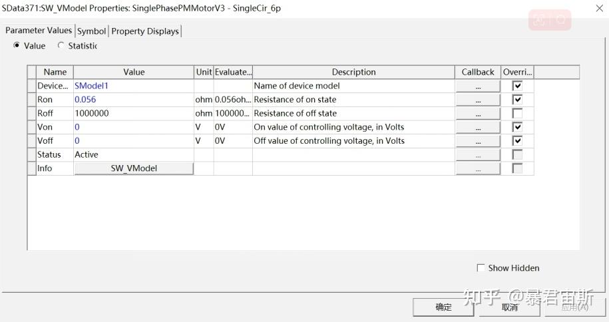This screenshot has height=322, width=609.
Task: Enable the Show Hidden checkbox
Action: tap(481, 268)
